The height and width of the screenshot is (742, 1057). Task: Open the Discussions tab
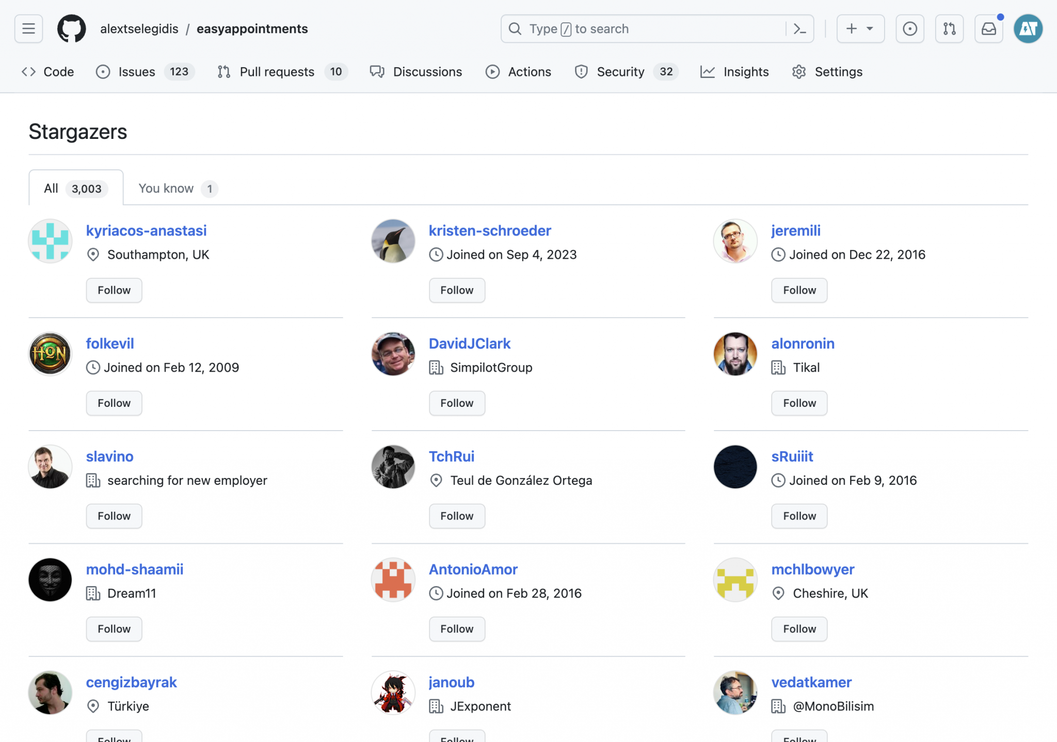coord(427,72)
